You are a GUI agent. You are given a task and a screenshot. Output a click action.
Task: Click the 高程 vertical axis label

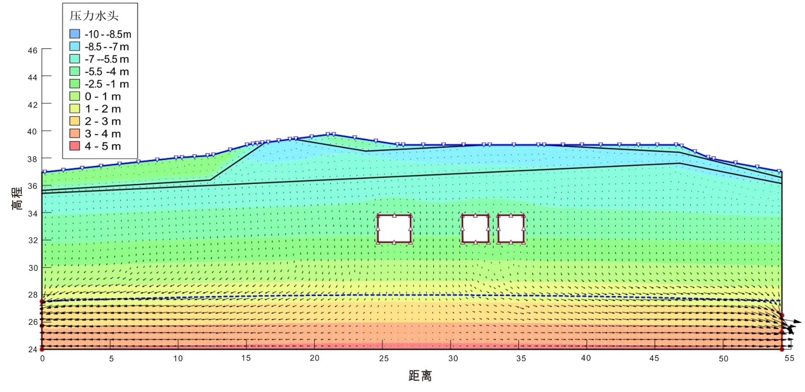click(x=18, y=198)
